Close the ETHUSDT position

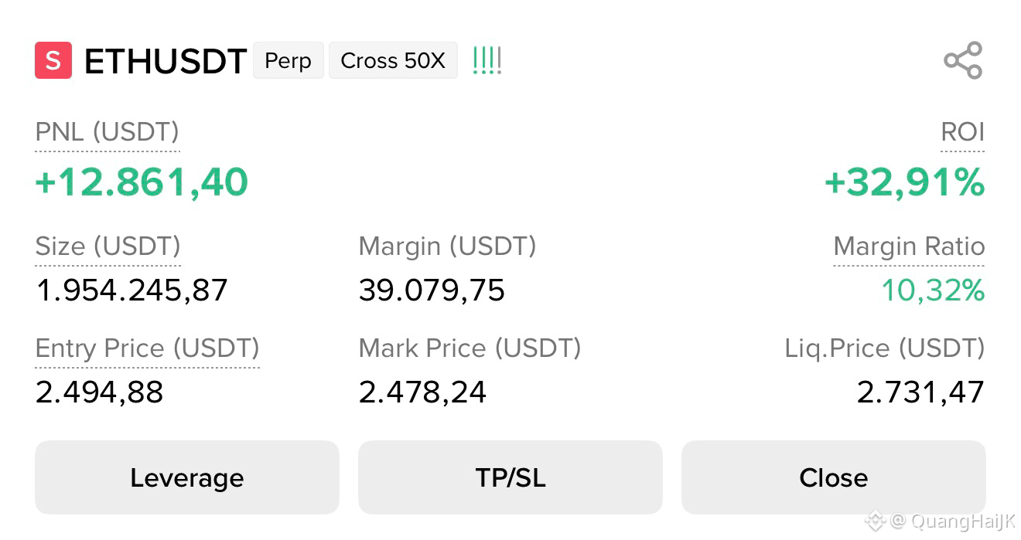[x=834, y=477]
